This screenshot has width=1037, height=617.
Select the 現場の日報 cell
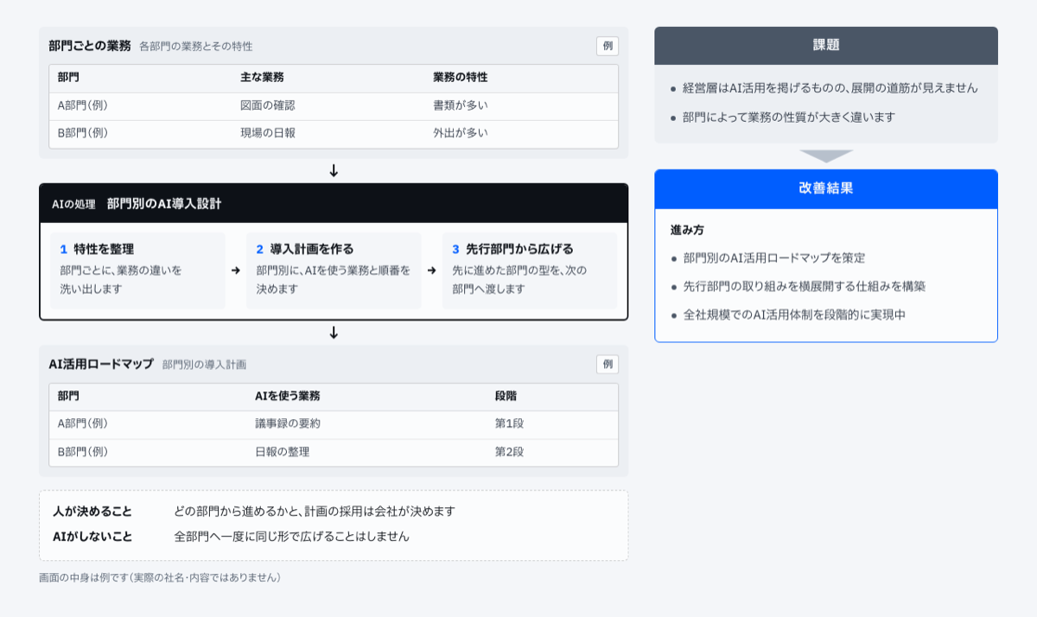pos(268,133)
